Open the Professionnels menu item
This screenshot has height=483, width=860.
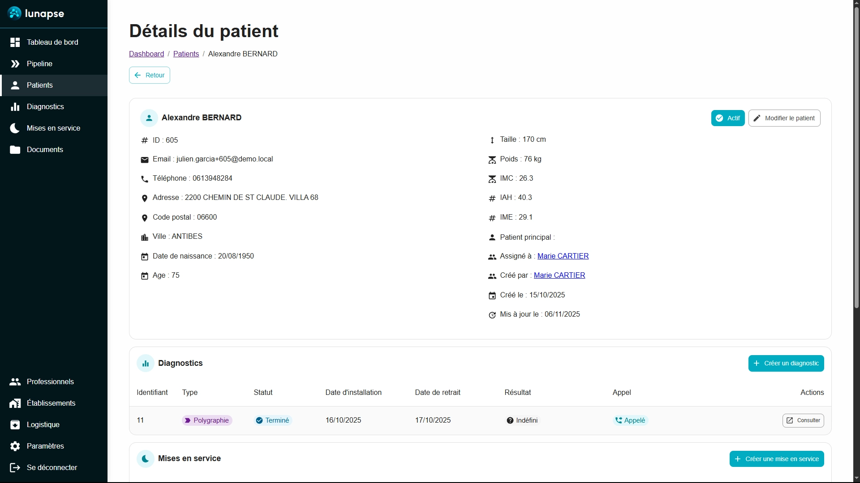click(50, 382)
